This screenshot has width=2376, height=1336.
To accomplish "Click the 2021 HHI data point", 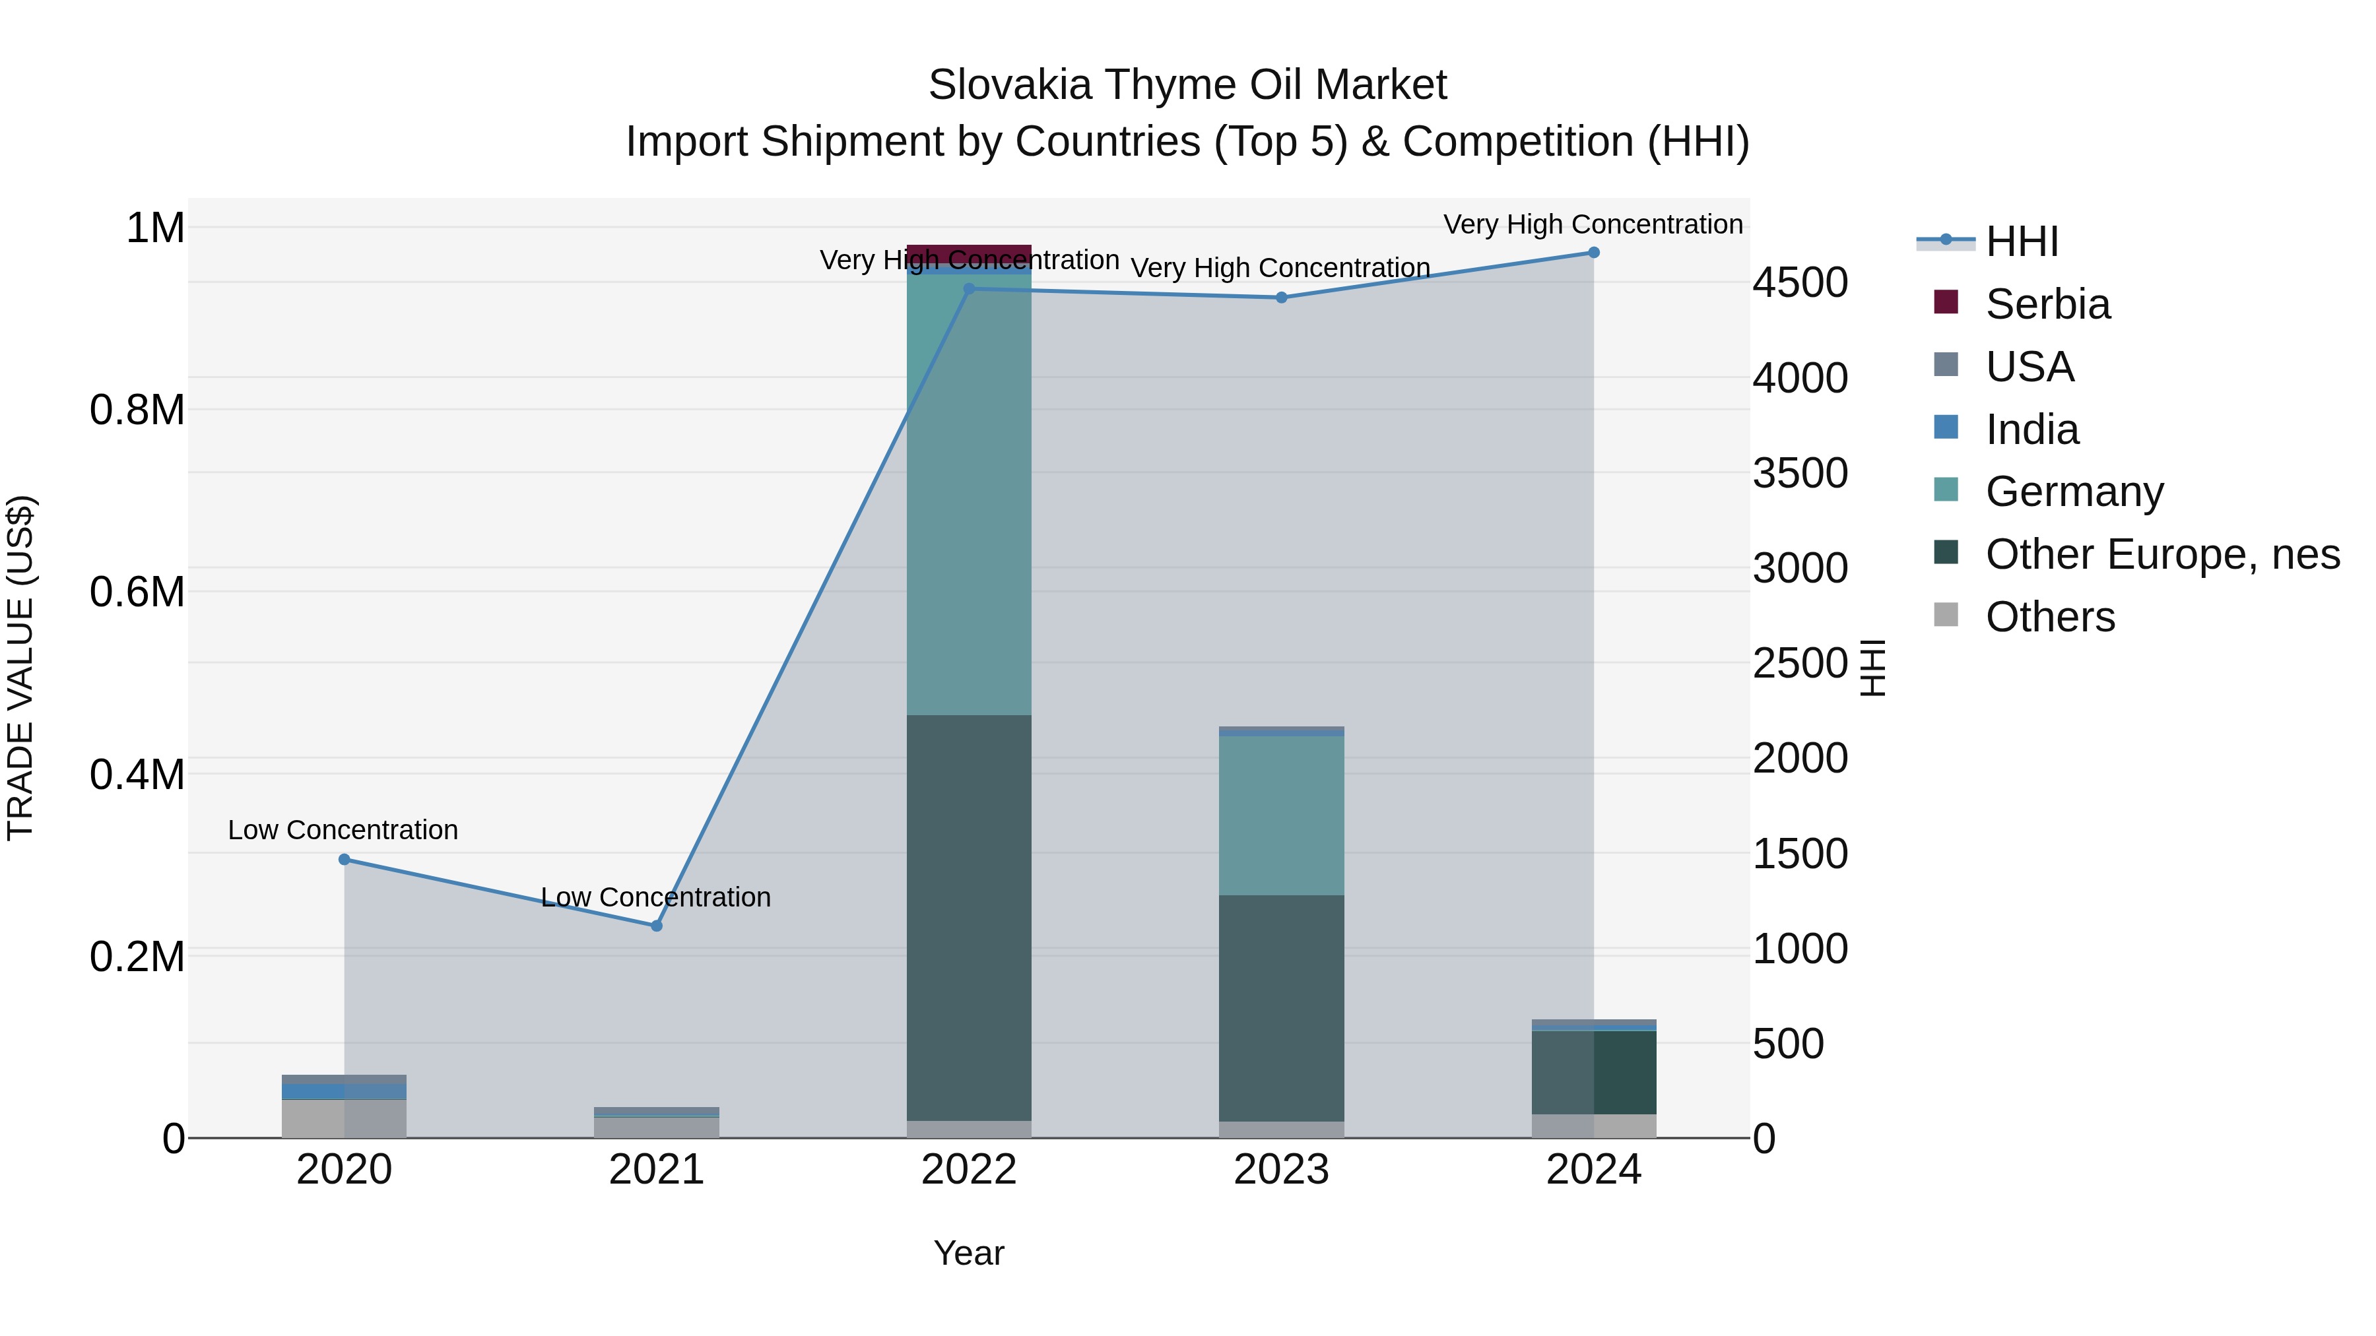I will pyautogui.click(x=657, y=926).
